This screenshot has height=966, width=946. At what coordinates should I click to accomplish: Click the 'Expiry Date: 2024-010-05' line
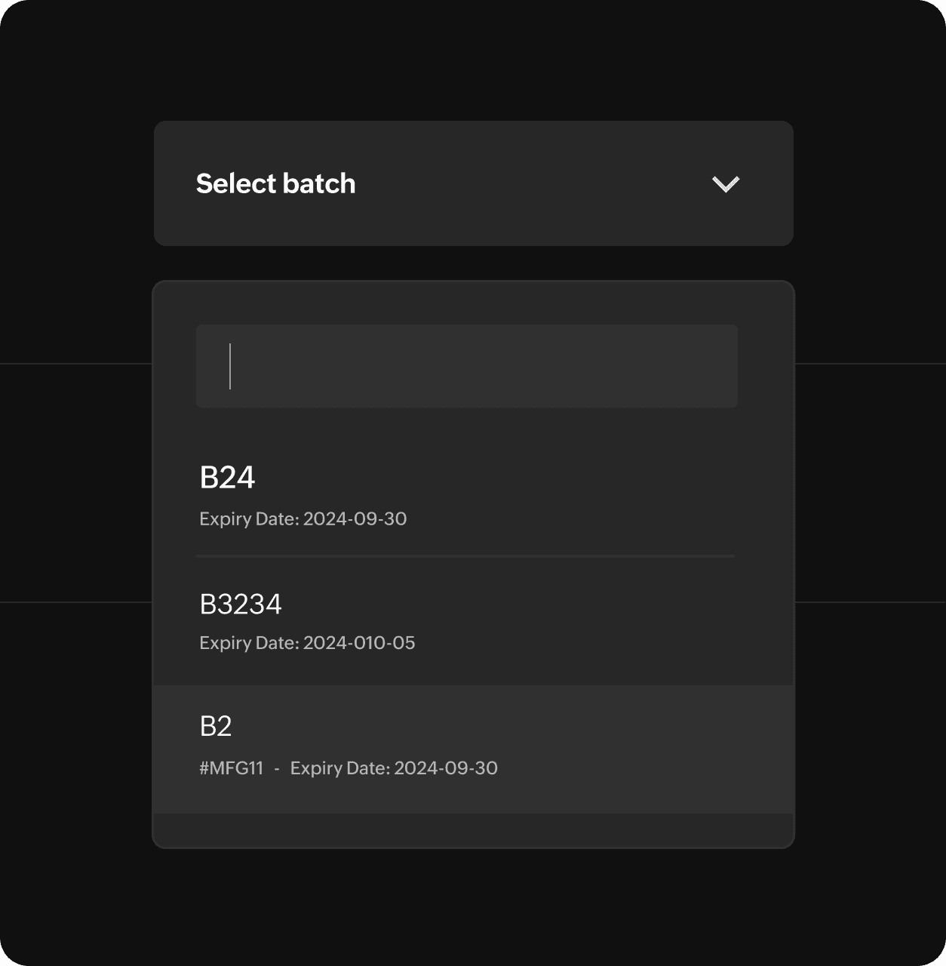click(x=307, y=643)
